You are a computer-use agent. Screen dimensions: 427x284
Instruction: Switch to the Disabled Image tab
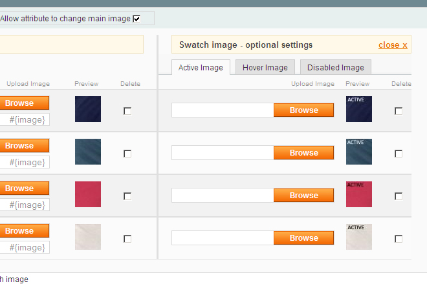point(335,67)
